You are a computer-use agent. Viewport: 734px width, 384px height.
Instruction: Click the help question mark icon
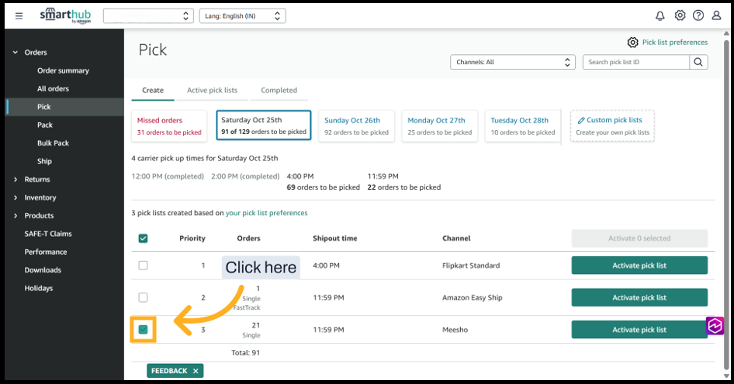(698, 15)
